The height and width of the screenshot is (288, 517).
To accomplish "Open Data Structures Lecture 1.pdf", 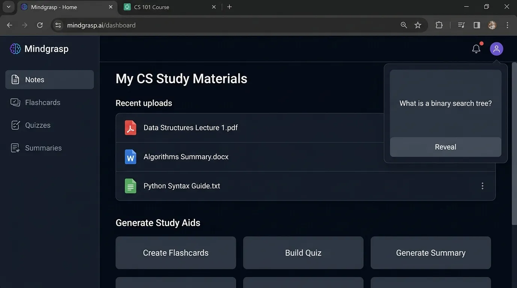I will tap(190, 127).
